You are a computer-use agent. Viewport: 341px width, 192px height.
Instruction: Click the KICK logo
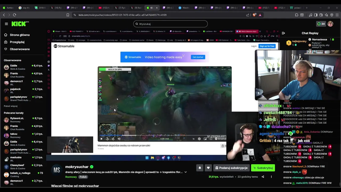click(x=20, y=24)
